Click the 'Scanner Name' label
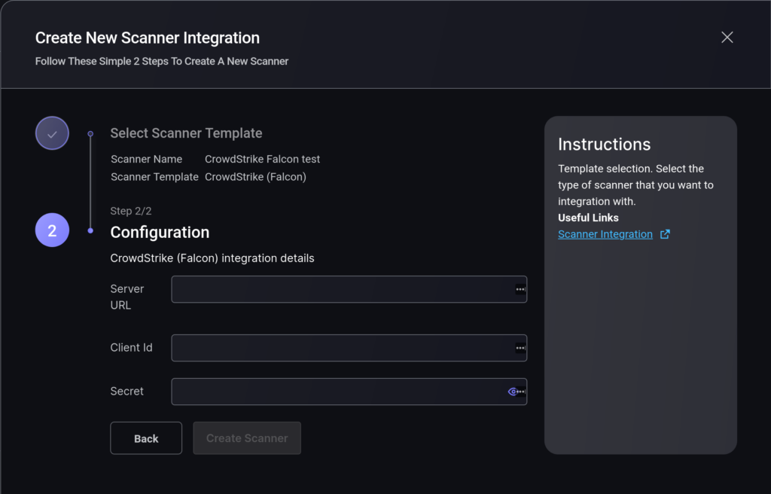This screenshot has height=494, width=771. (x=147, y=159)
